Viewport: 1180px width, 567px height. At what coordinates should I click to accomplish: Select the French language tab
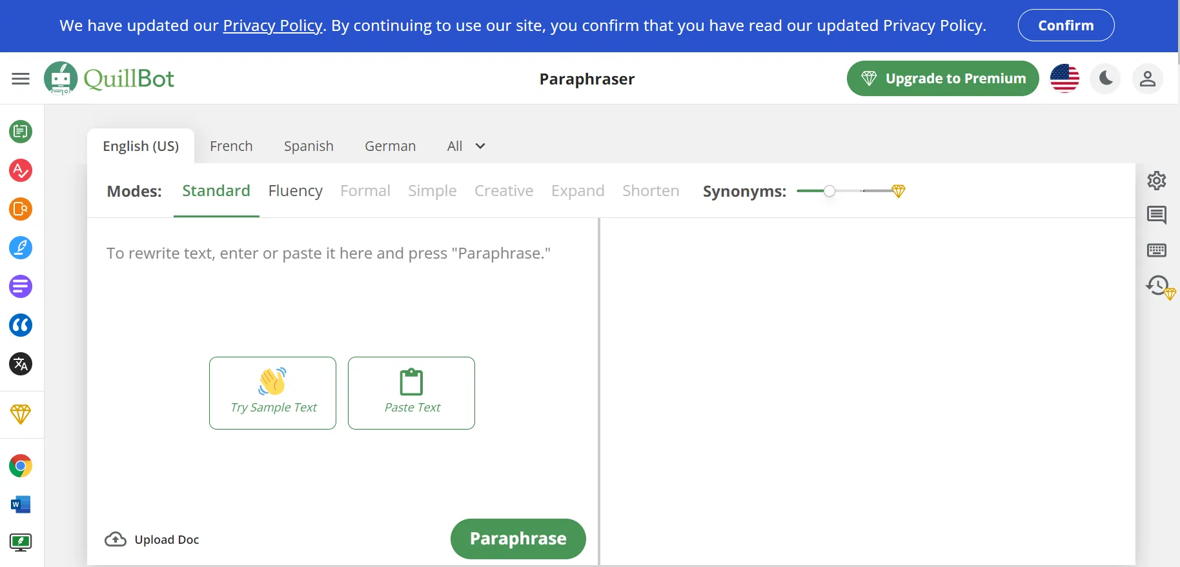coord(231,146)
